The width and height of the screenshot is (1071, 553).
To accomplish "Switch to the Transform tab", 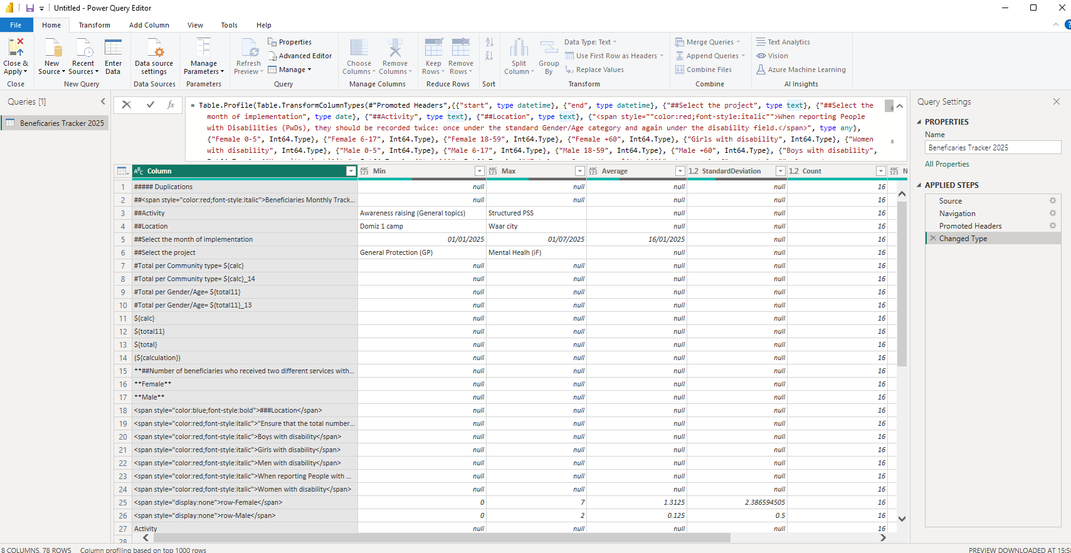I will tap(94, 25).
